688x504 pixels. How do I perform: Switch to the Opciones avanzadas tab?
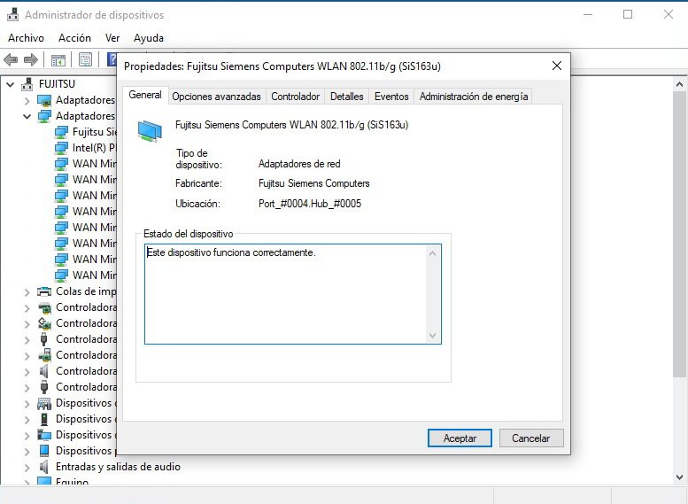[x=216, y=97]
